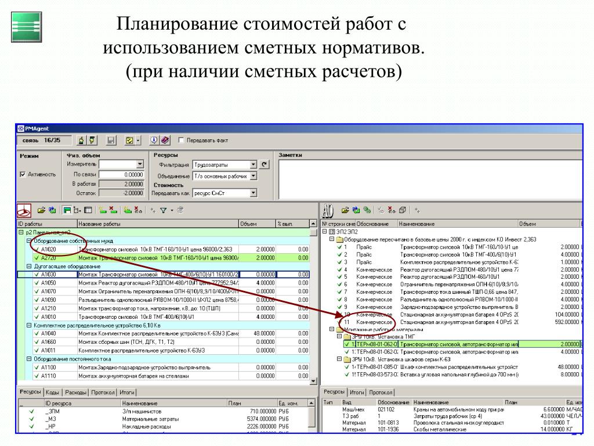Click the works list scrollbar down arrow

coord(313,381)
